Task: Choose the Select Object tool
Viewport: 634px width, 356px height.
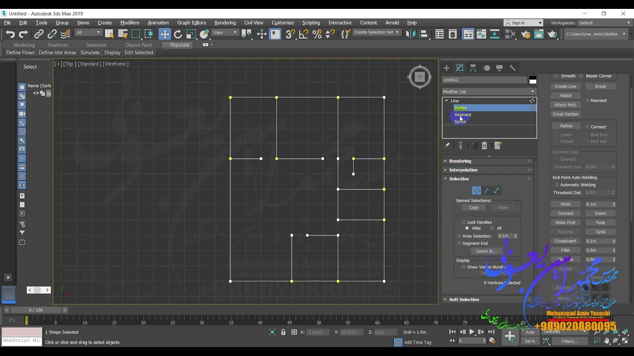Action: point(109,34)
